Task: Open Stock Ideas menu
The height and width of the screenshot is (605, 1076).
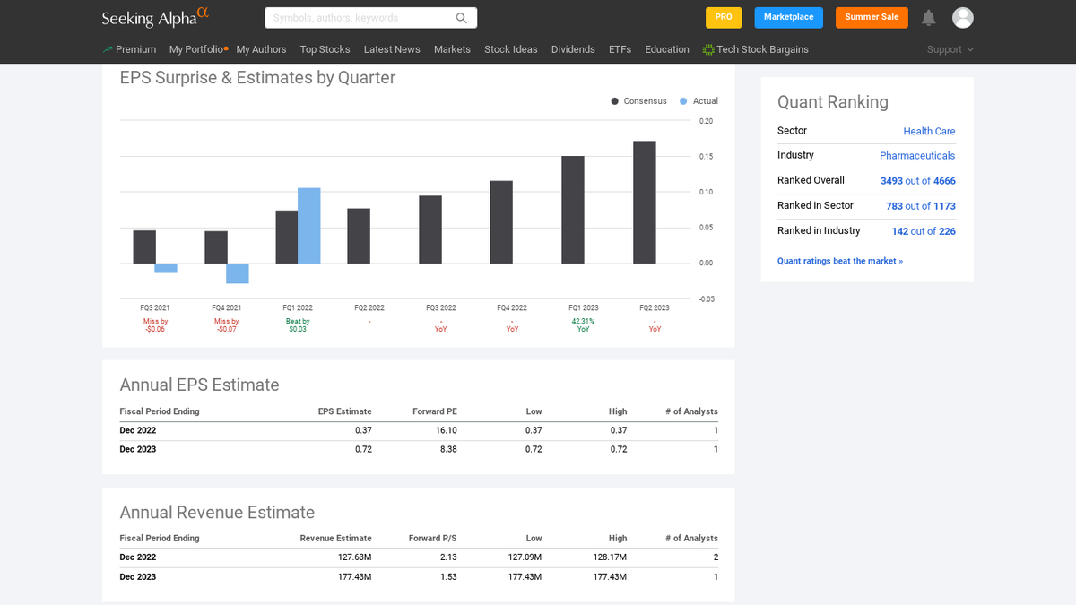Action: point(511,49)
